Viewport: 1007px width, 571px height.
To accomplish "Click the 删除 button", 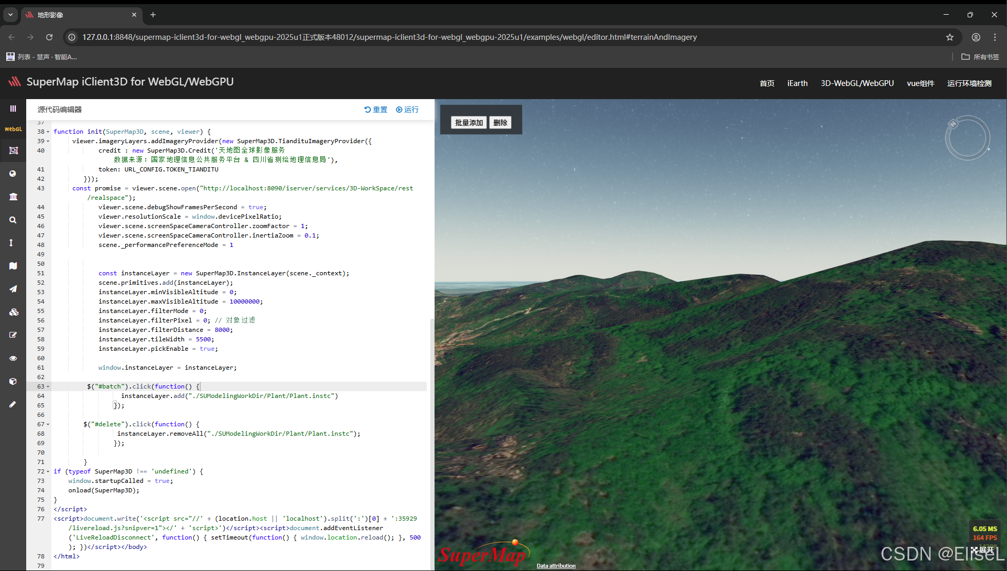I will pyautogui.click(x=500, y=123).
